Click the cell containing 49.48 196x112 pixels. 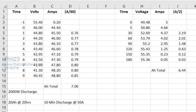coord(142,22)
